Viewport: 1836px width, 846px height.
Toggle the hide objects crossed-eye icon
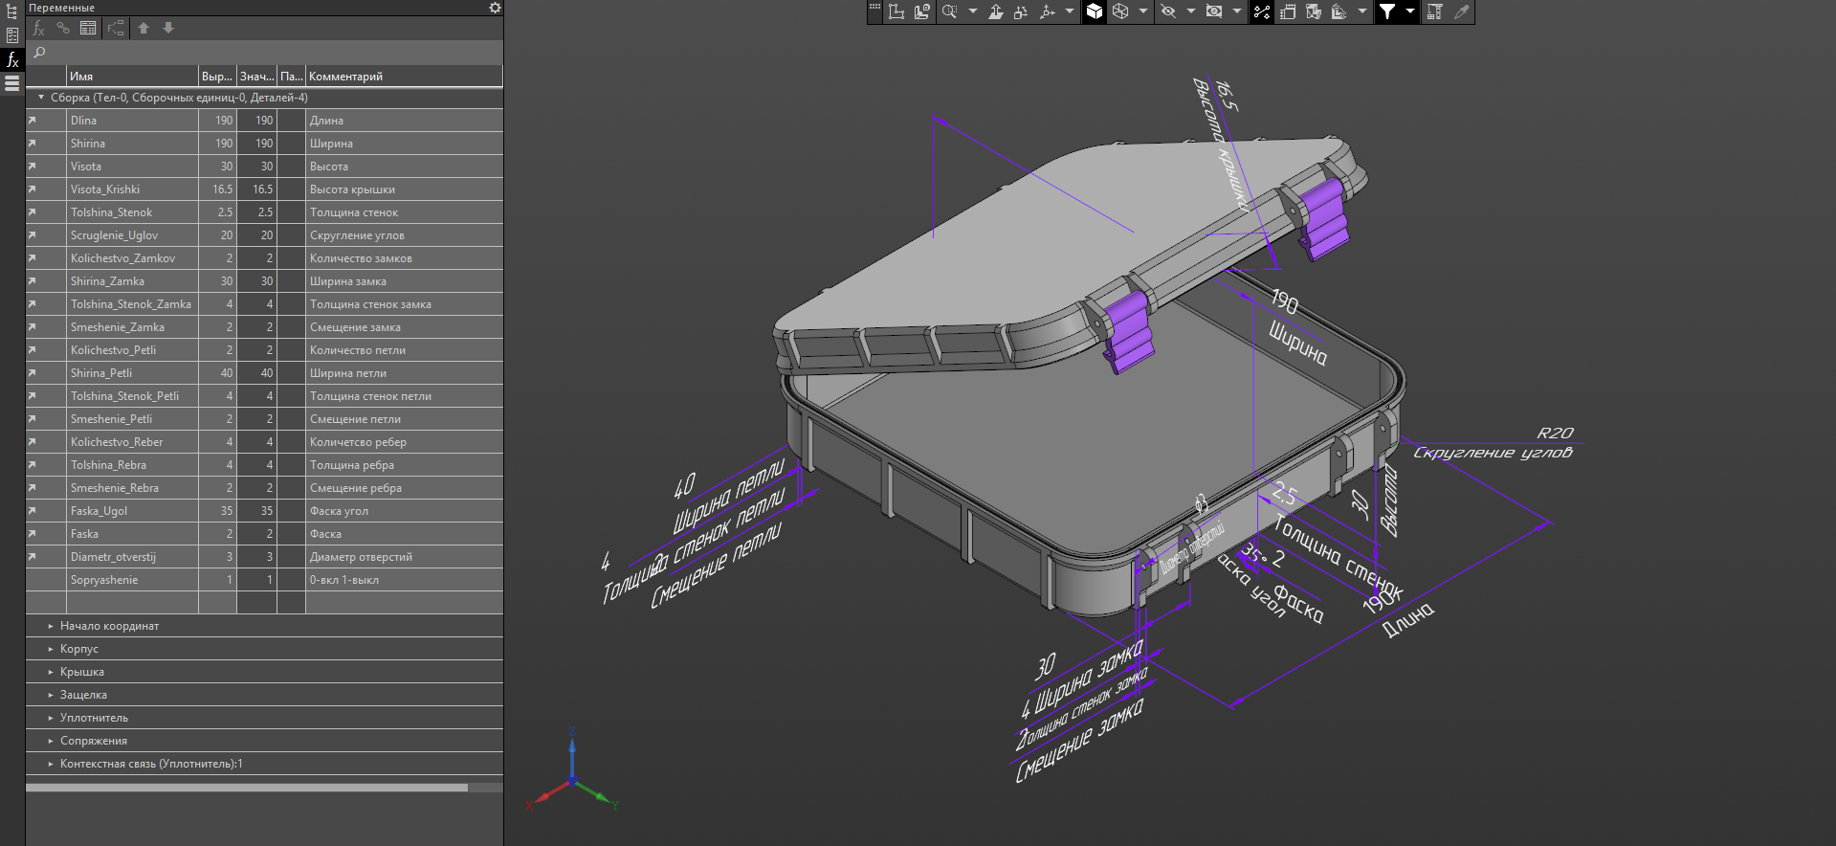(x=1168, y=11)
